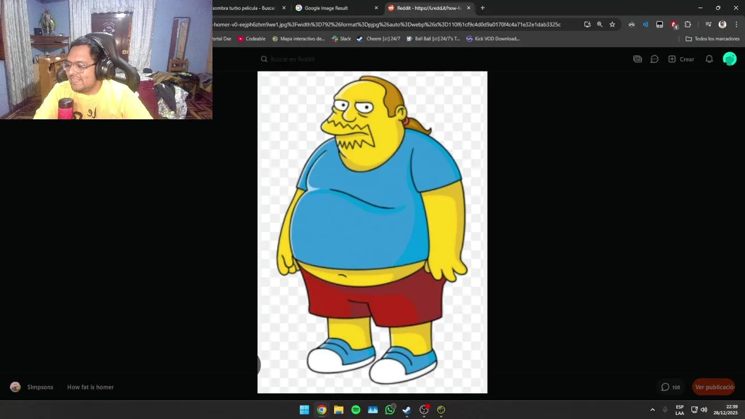Open Chrome's three-dot menu
Screen dimensions: 745x419
(736, 24)
